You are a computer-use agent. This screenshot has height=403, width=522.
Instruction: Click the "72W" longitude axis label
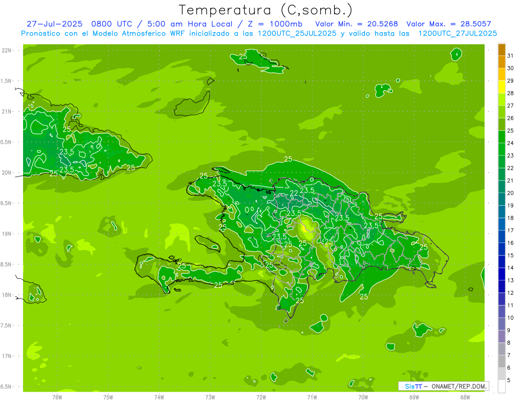261,397
